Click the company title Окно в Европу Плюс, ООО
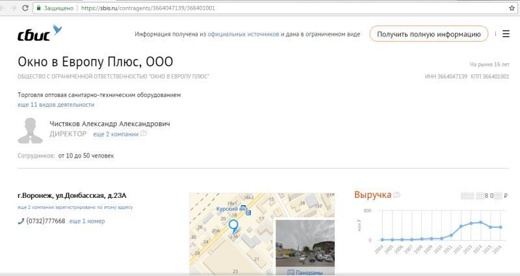Screen dimensions: 520x276 coord(95,62)
